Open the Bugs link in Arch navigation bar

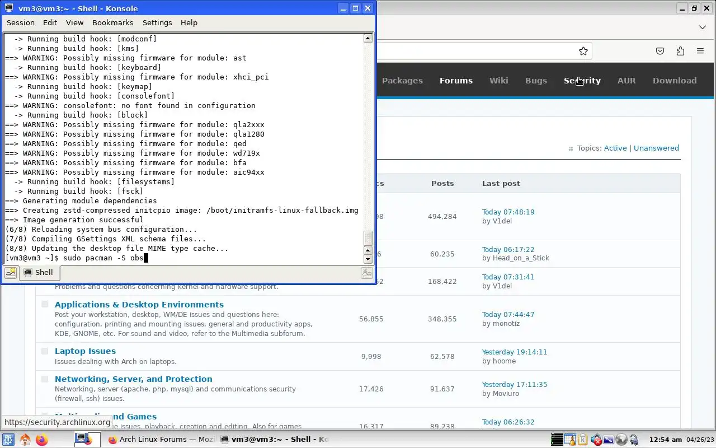point(536,81)
